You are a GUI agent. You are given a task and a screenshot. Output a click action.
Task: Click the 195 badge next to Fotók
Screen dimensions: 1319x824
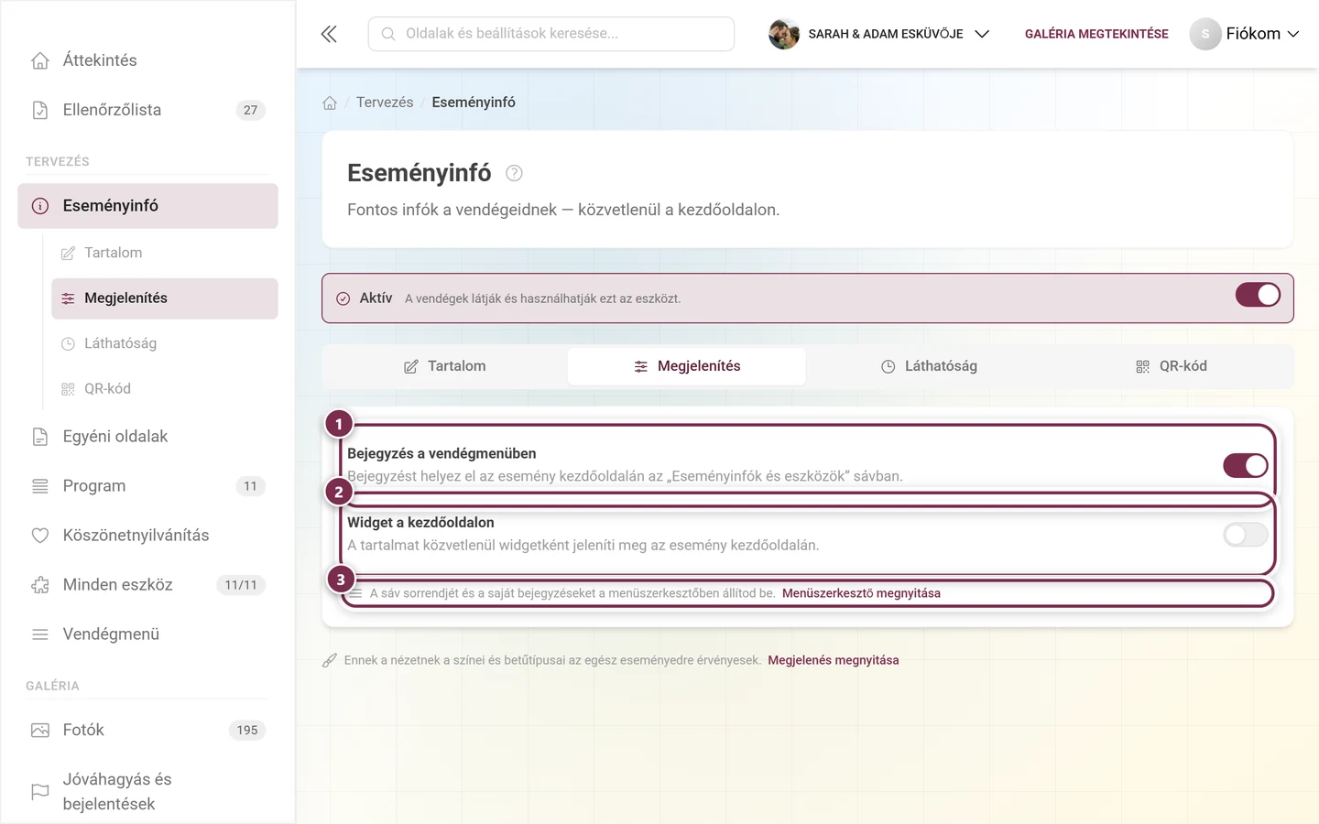coord(247,730)
